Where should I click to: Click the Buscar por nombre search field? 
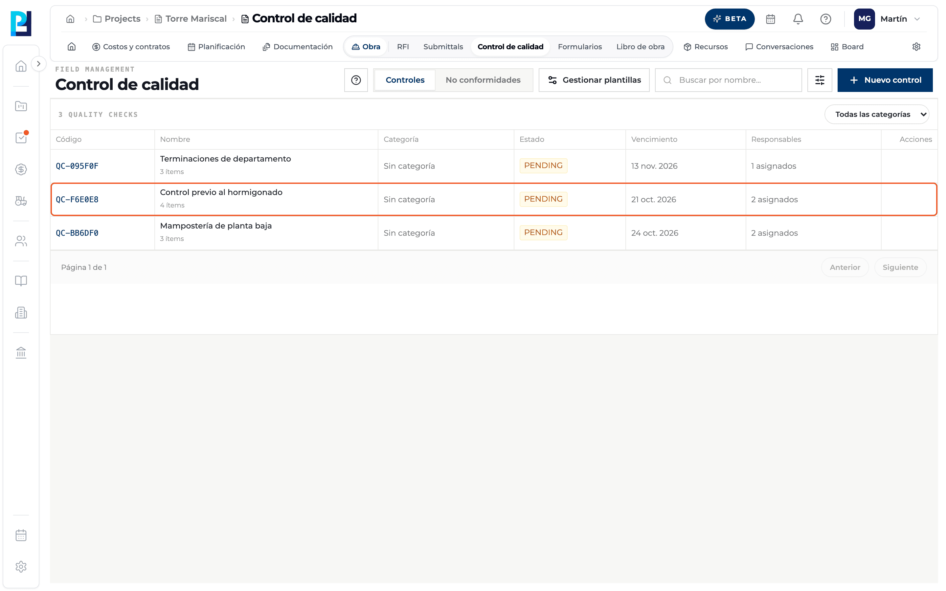pyautogui.click(x=728, y=80)
